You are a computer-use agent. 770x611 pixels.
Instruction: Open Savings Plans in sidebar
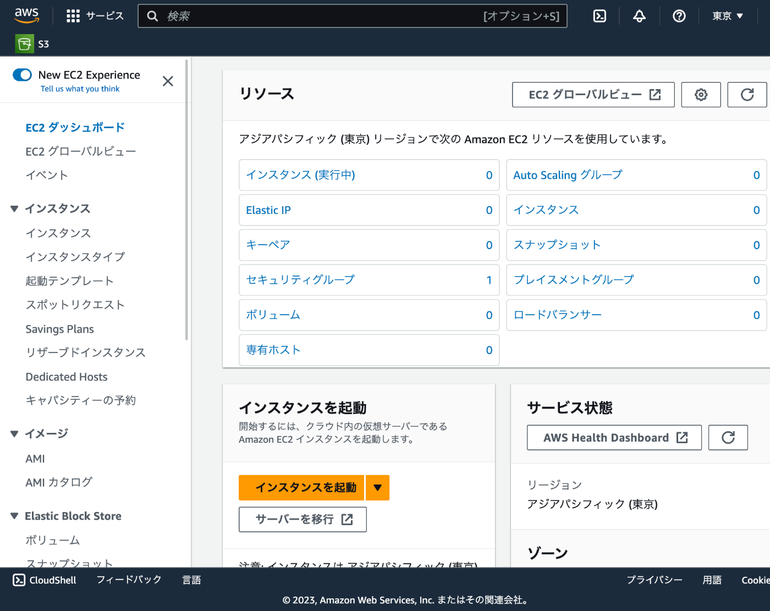59,329
